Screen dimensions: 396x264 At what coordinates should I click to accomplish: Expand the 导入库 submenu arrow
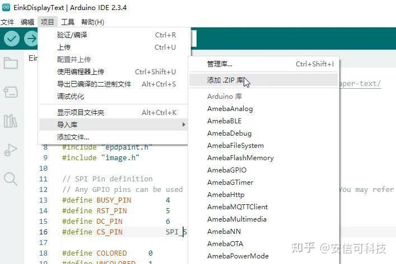pyautogui.click(x=184, y=124)
